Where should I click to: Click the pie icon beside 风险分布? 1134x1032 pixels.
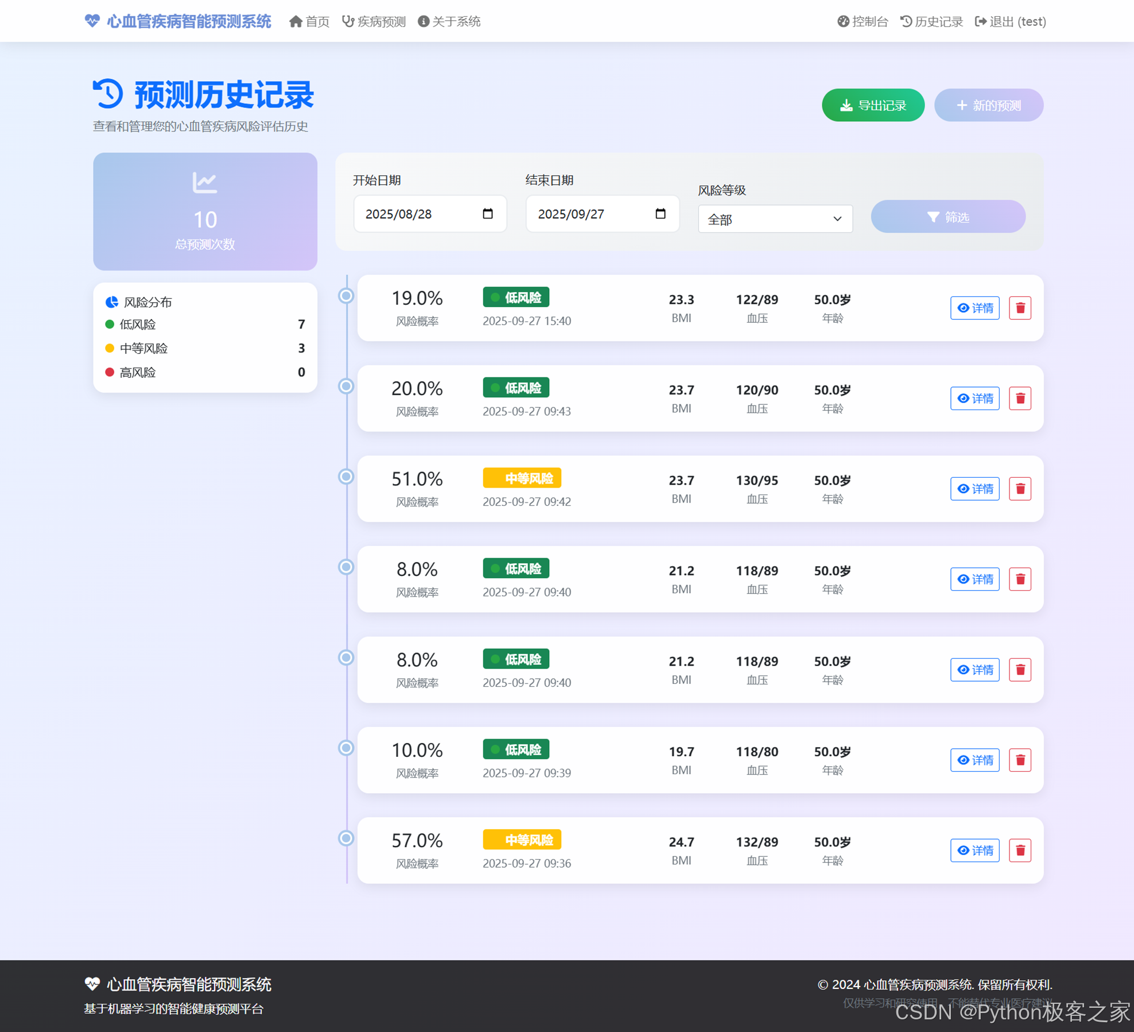(x=112, y=302)
